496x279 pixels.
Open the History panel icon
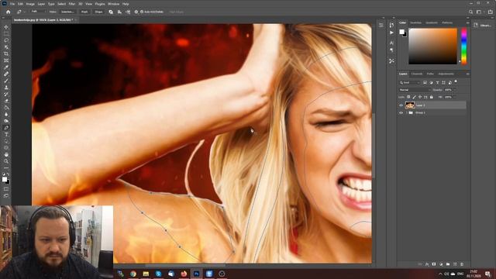click(391, 26)
